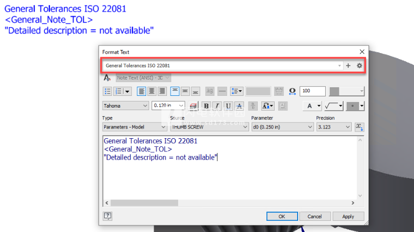Viewport: 414px width, 232px height.
Task: Click the greyed AA fit text icon
Action: click(x=279, y=91)
